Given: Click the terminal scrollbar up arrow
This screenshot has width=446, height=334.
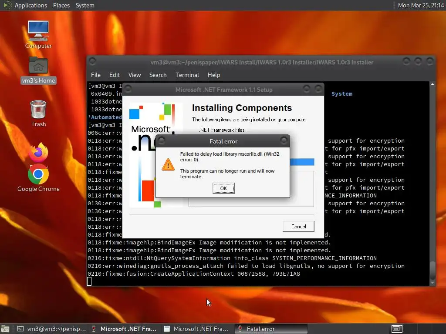Looking at the screenshot, I should click(x=432, y=85).
